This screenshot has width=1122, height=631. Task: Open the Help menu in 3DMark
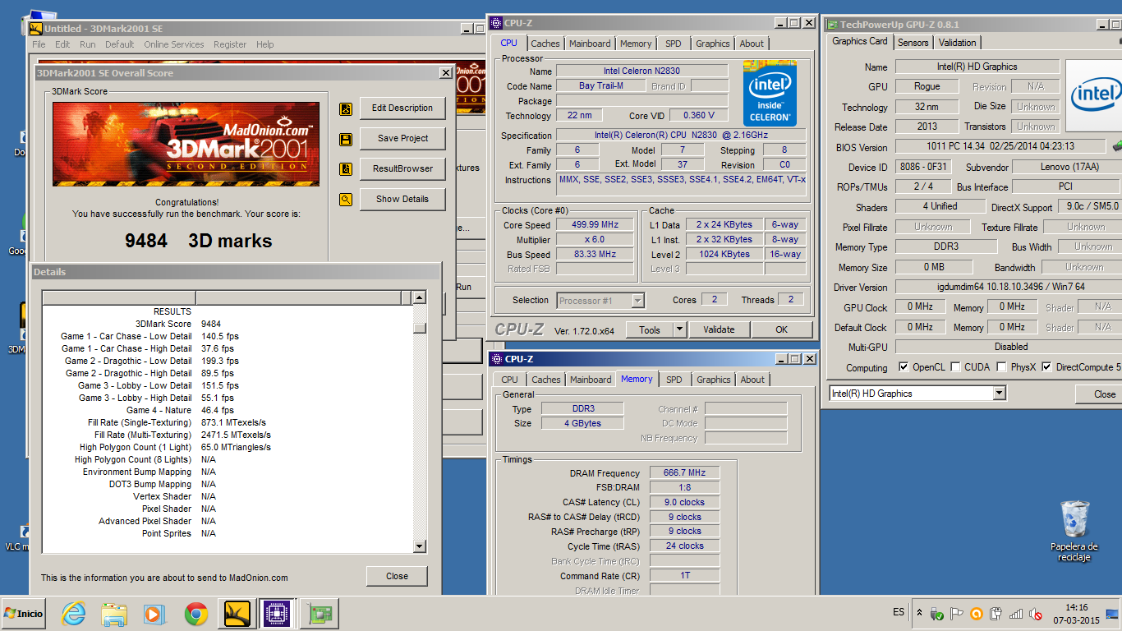[x=264, y=44]
